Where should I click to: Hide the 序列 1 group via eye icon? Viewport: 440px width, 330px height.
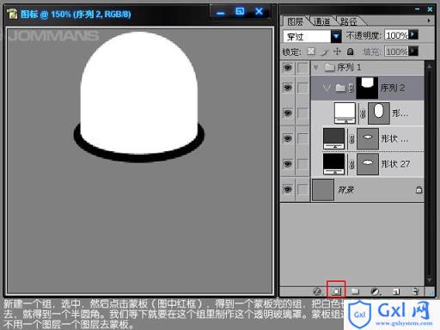coord(288,68)
